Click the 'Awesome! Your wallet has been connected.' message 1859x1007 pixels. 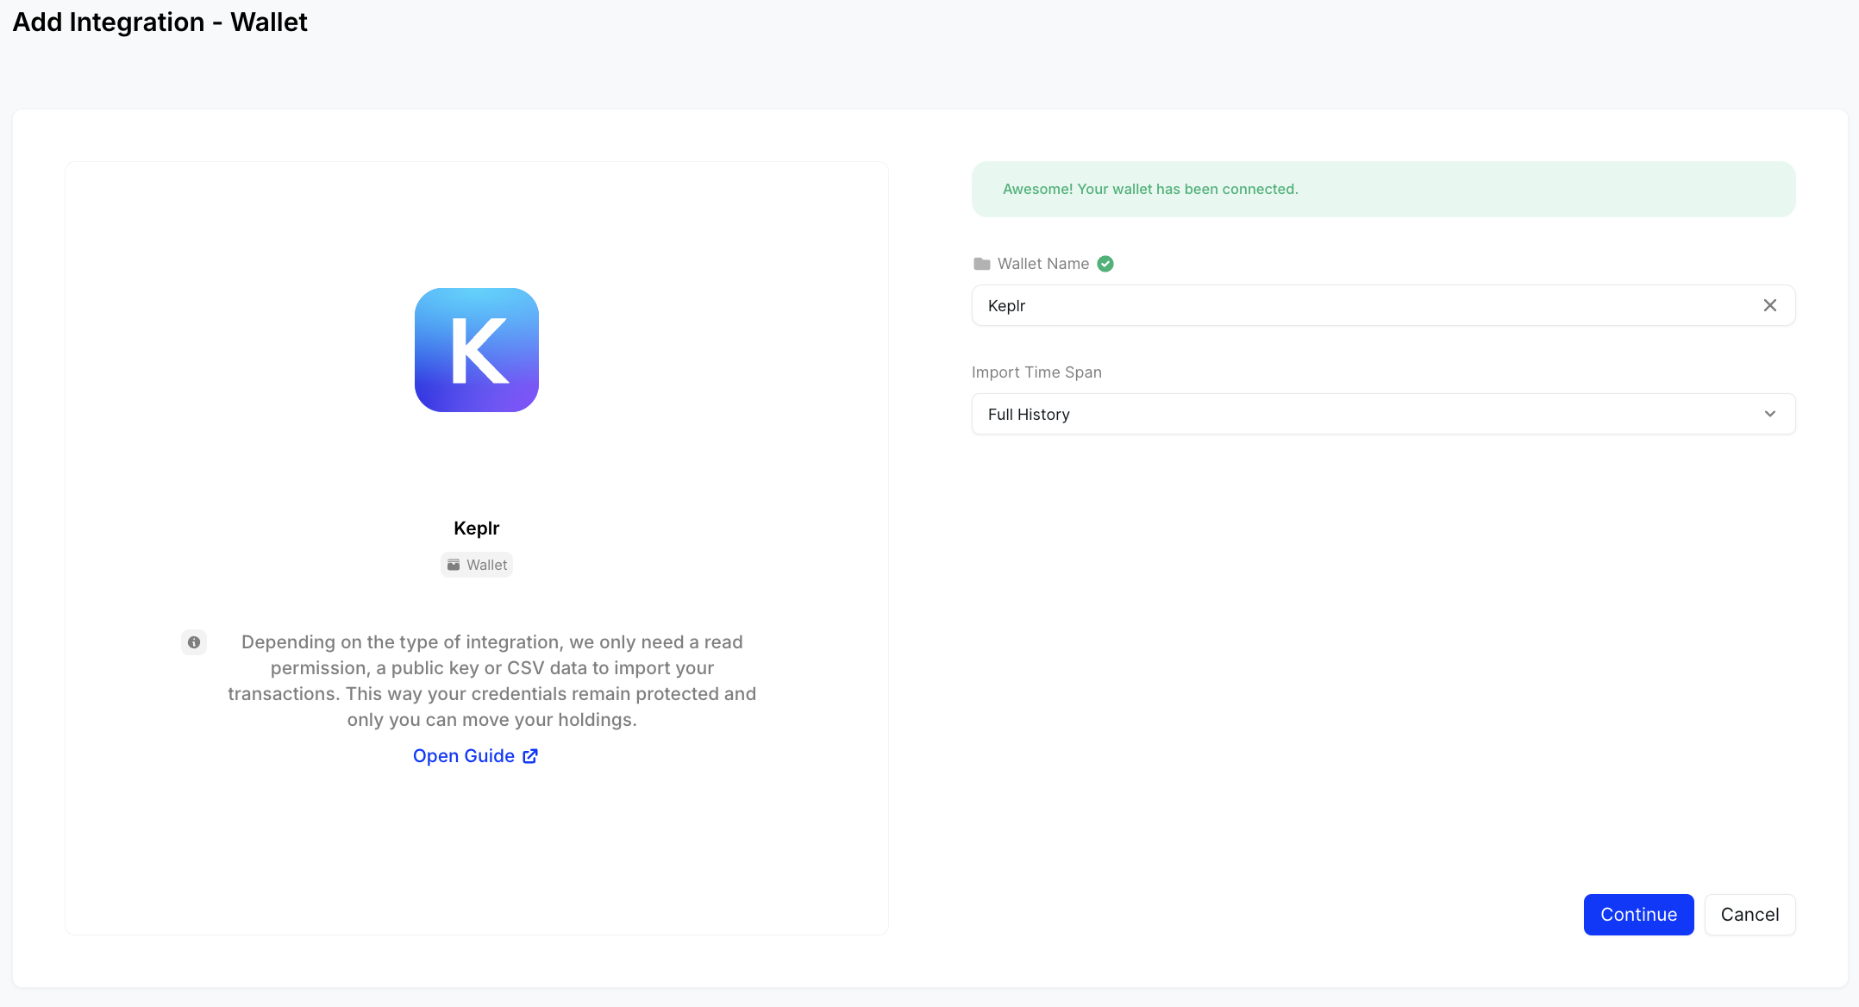click(x=1150, y=189)
